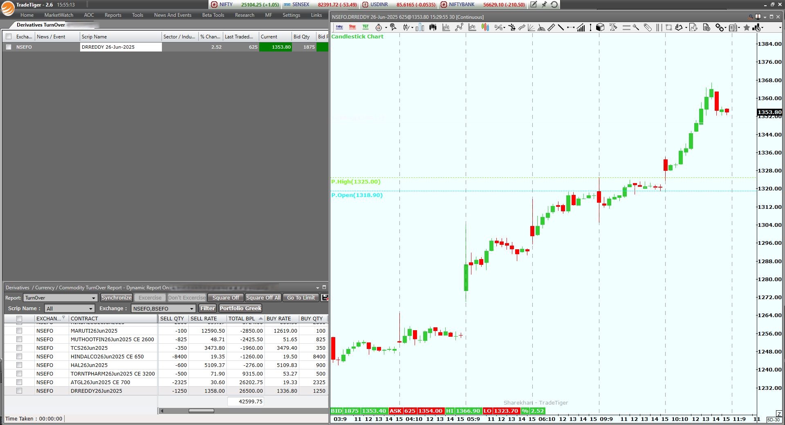785x425 pixels.
Task: Open the chart time interval stopwatch icon
Action: pos(379,27)
